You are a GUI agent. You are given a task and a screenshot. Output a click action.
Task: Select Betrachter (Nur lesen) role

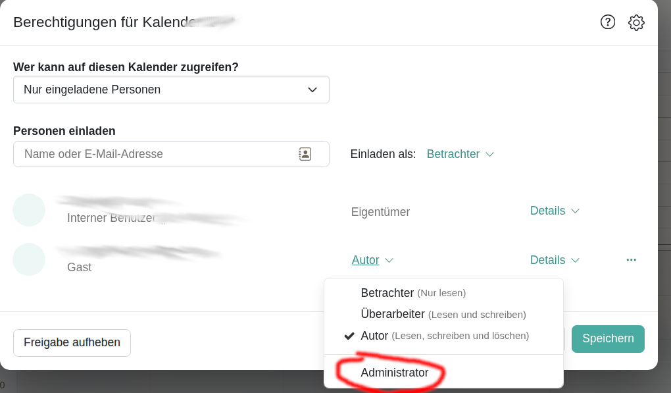[x=413, y=293]
